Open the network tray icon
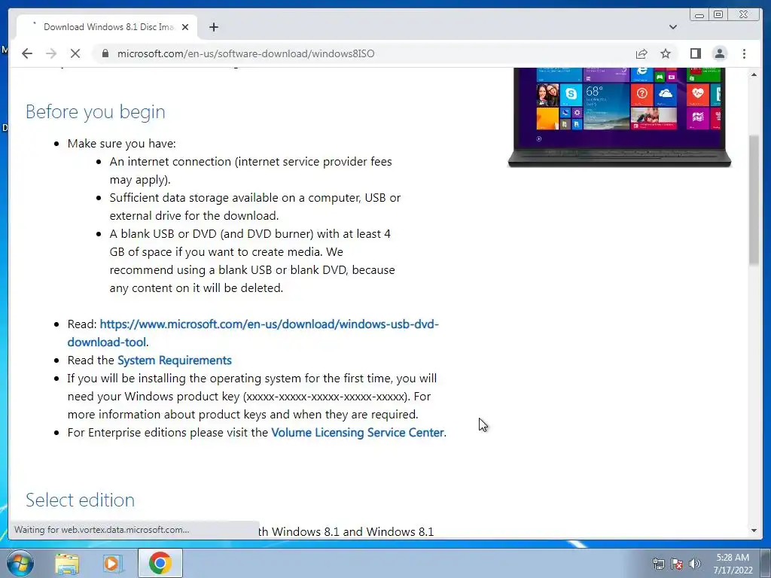771x578 pixels. [658, 564]
